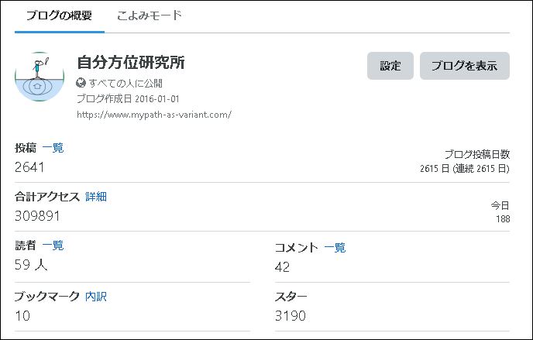Open 内訳 link for ブックマーク
Image resolution: width=533 pixels, height=340 pixels.
(x=96, y=297)
